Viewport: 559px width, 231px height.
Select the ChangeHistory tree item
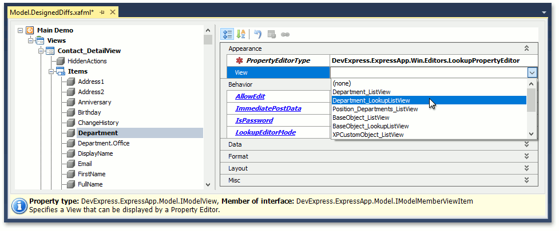pos(98,123)
